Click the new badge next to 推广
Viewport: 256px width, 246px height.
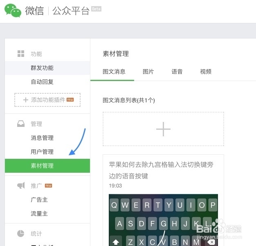[48, 185]
